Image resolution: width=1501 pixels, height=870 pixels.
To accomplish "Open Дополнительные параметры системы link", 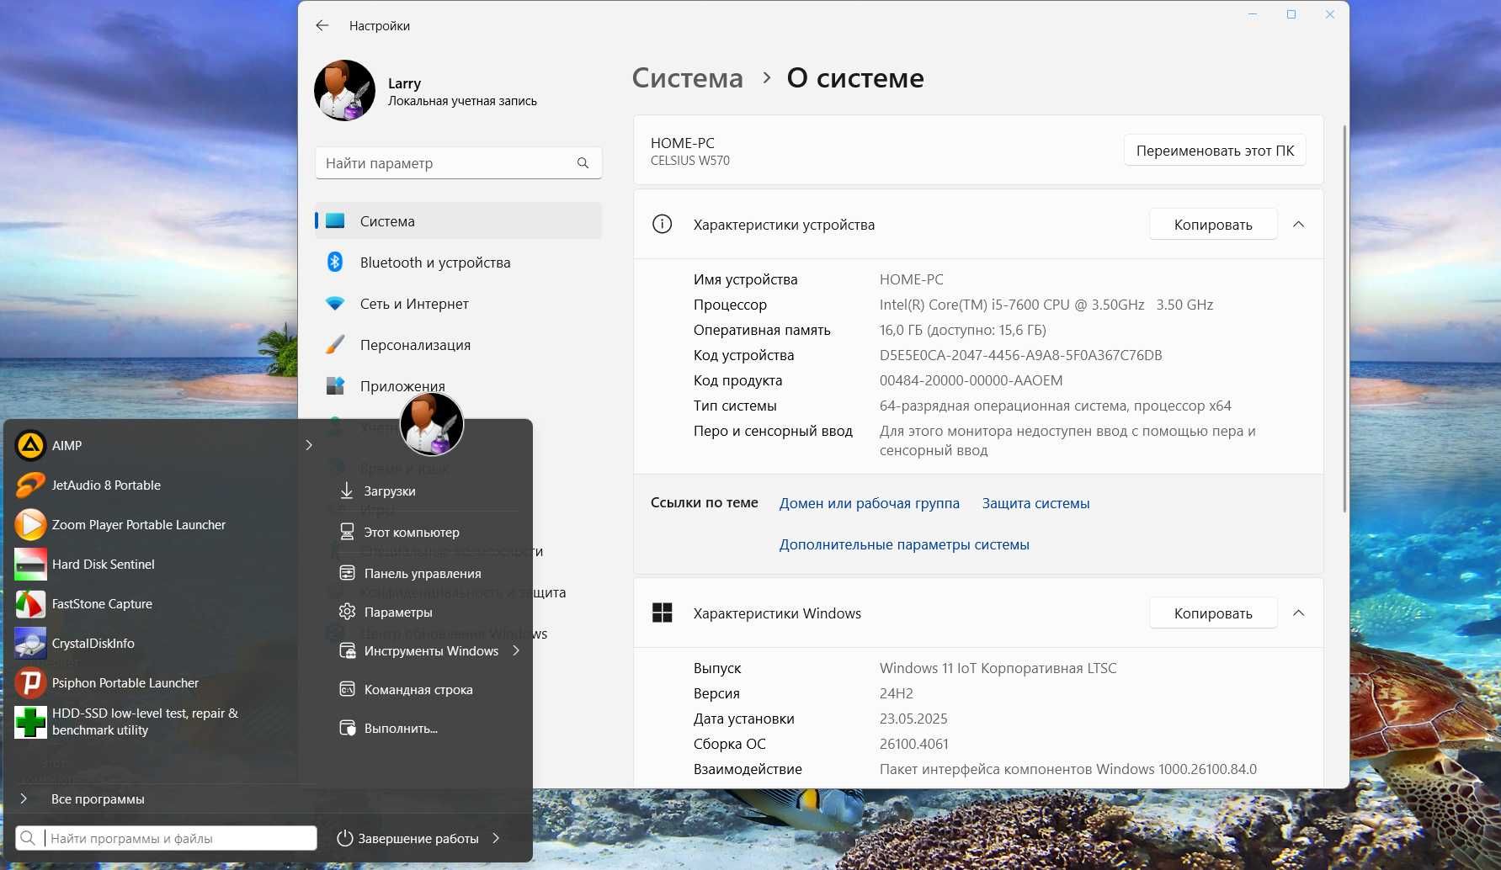I will pyautogui.click(x=904, y=544).
